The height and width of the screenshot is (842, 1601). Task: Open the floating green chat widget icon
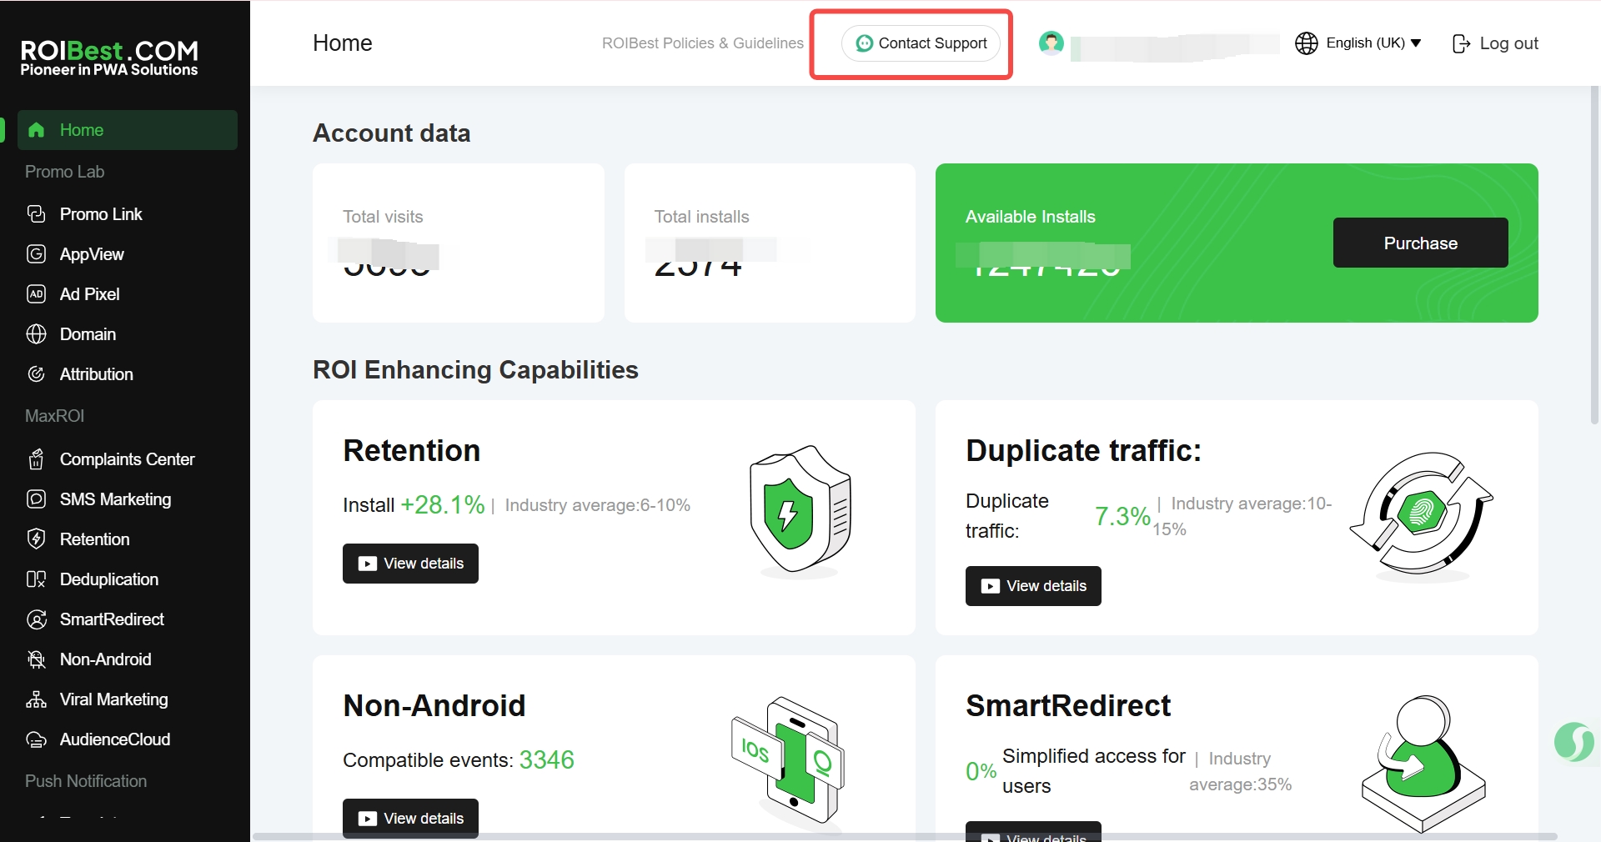click(x=1573, y=741)
